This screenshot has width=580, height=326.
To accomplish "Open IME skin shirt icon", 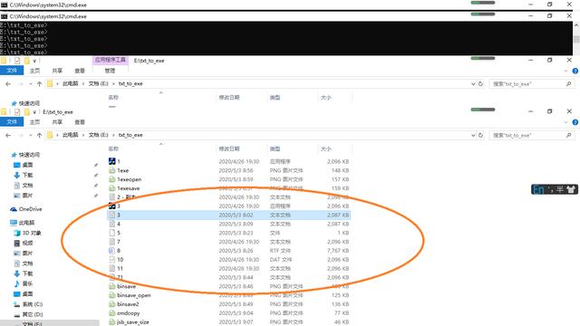I will pyautogui.click(x=571, y=189).
